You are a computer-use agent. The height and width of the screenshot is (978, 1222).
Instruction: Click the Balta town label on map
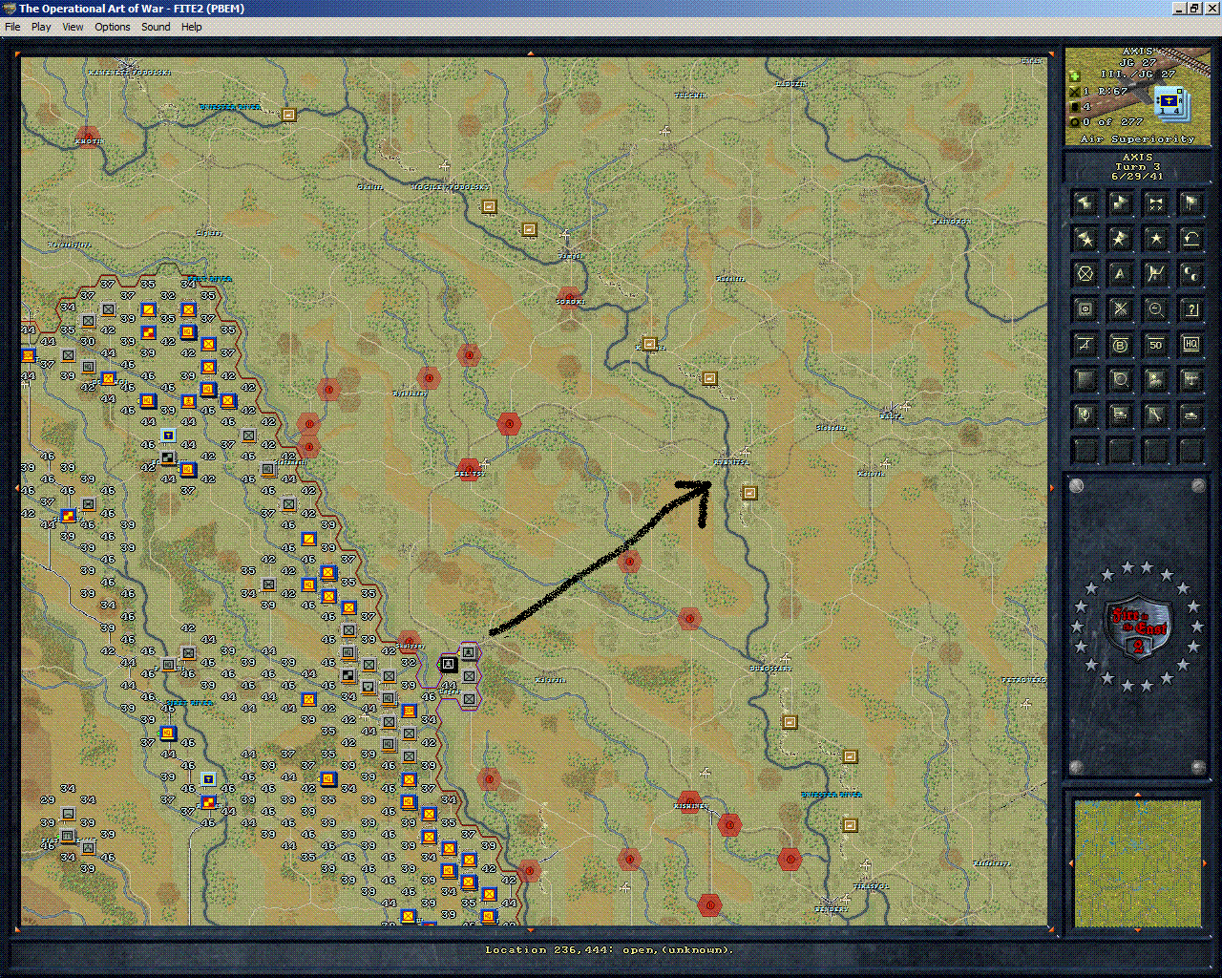890,415
